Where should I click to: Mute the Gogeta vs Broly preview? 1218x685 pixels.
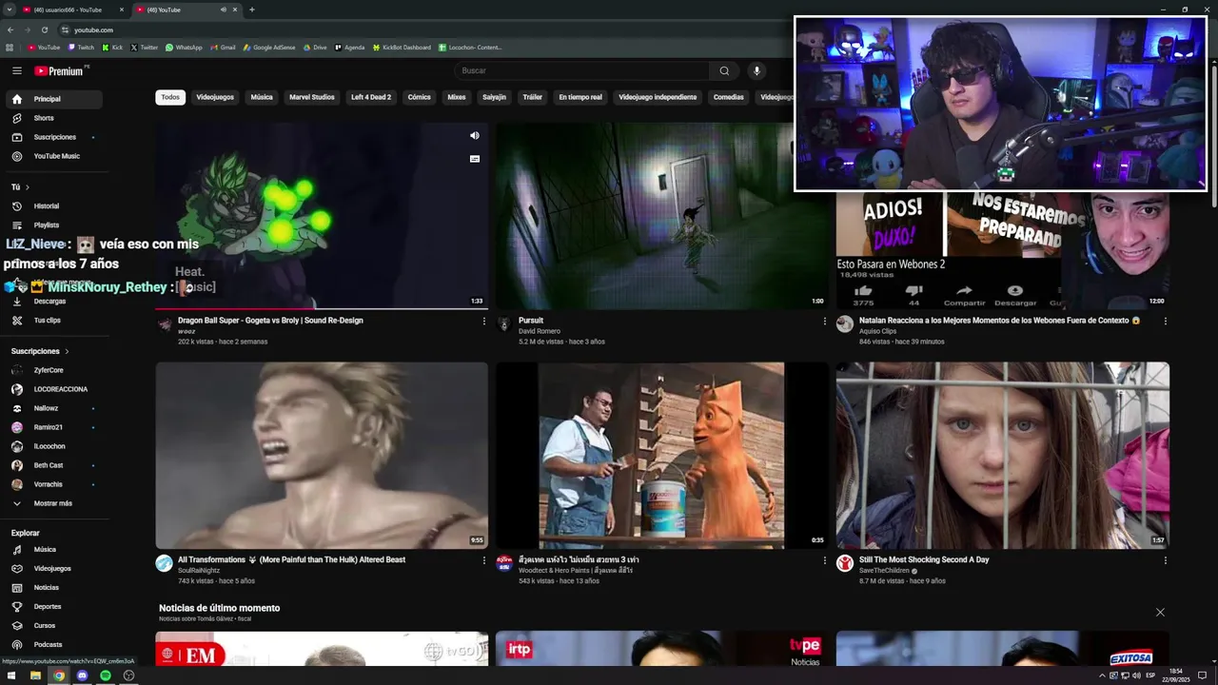coord(475,136)
